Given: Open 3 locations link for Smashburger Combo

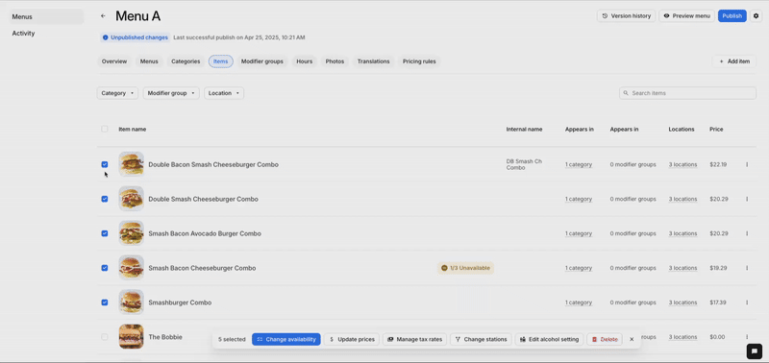Looking at the screenshot, I should (x=682, y=302).
